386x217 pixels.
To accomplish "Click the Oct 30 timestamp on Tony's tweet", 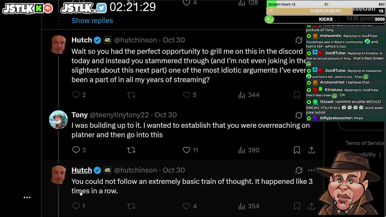I will 166,115.
